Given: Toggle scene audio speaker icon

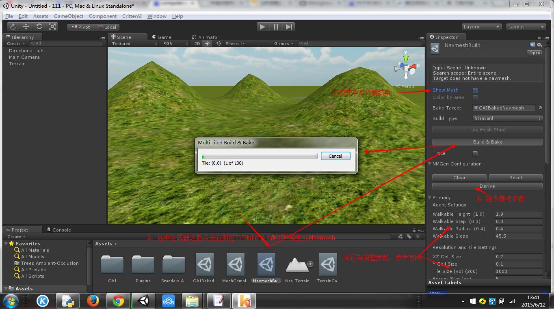Looking at the screenshot, I should 218,43.
